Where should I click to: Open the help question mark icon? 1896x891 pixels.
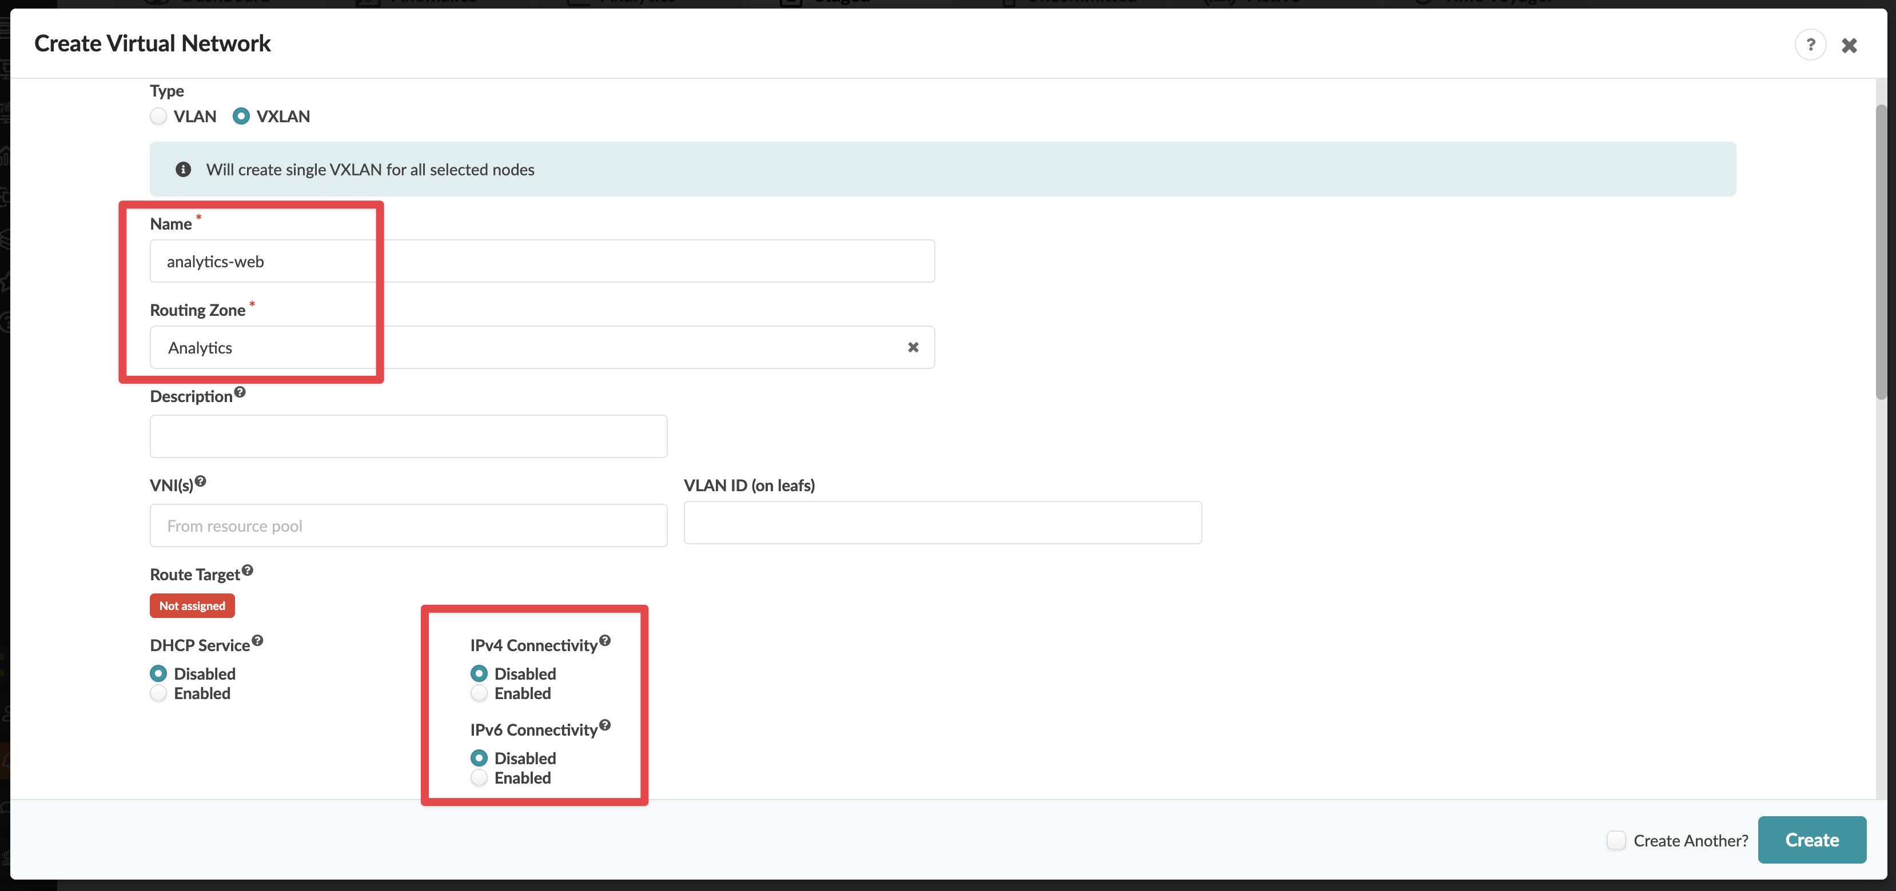[1810, 45]
